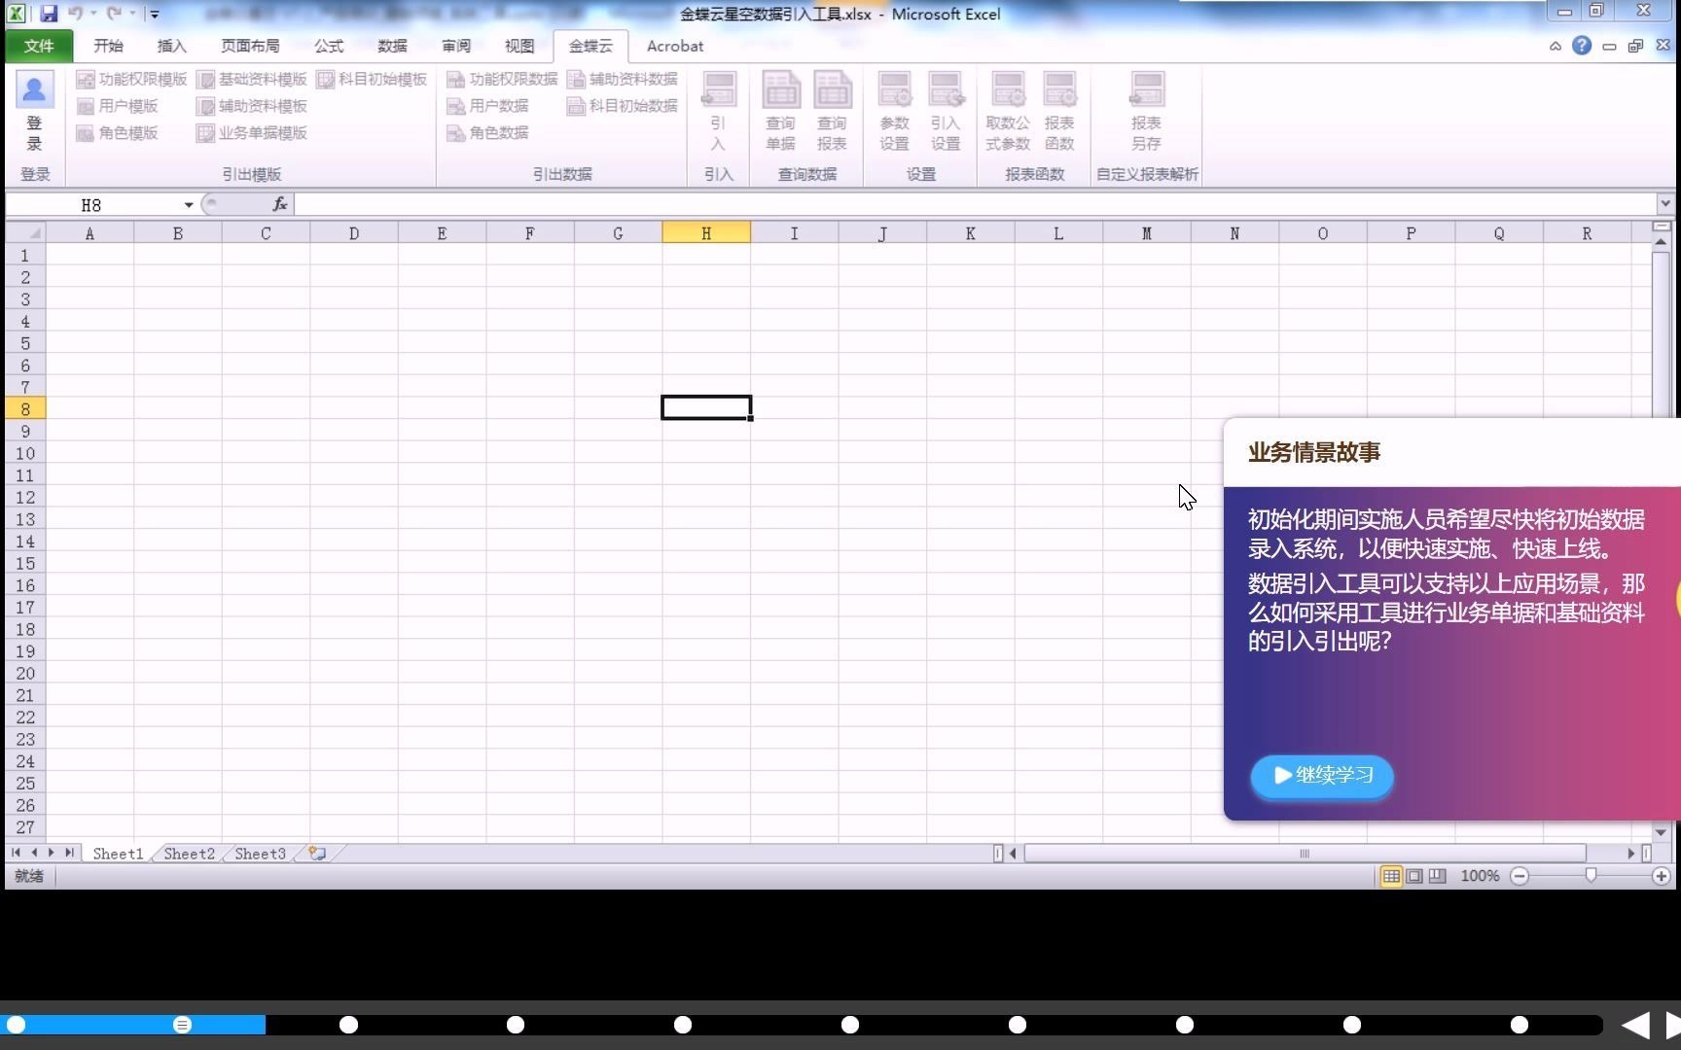The image size is (1681, 1050).
Task: Click 取数公式参数 formula parameters icon
Action: click(1008, 111)
